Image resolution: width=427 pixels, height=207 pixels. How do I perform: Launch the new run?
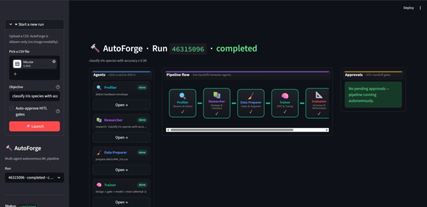pyautogui.click(x=34, y=126)
